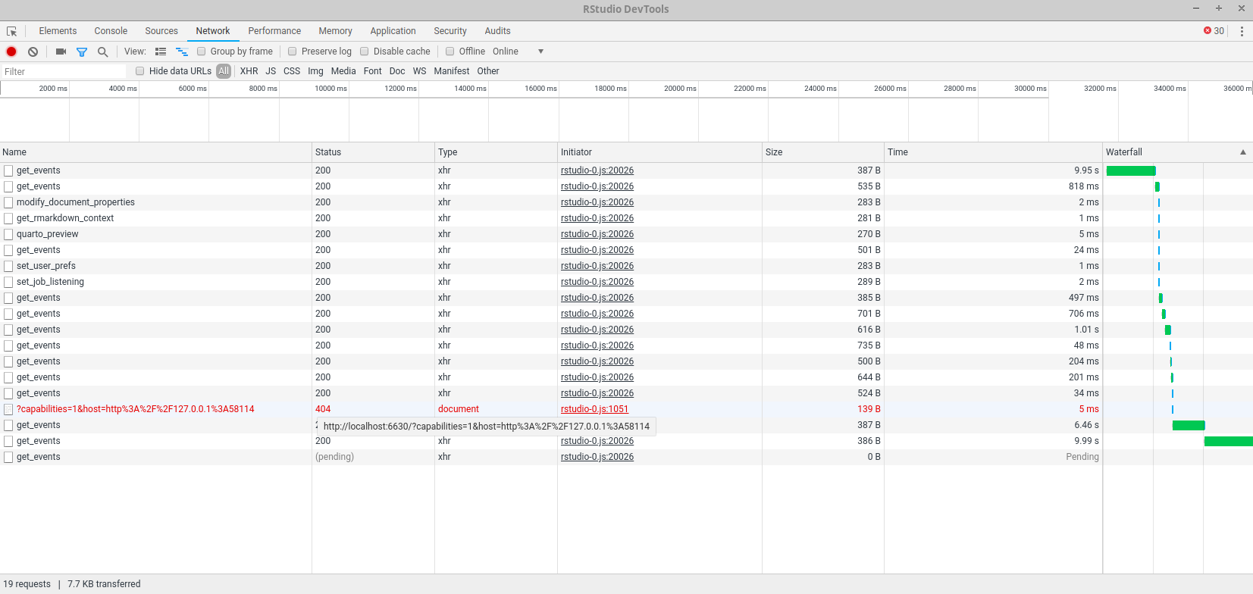Filter requests by Manifest
Image resolution: width=1253 pixels, height=594 pixels.
click(452, 71)
